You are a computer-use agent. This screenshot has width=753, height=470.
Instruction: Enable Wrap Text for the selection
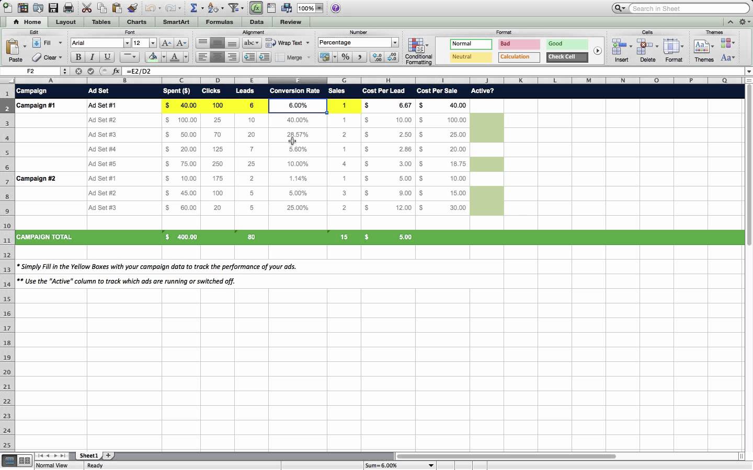click(x=287, y=43)
